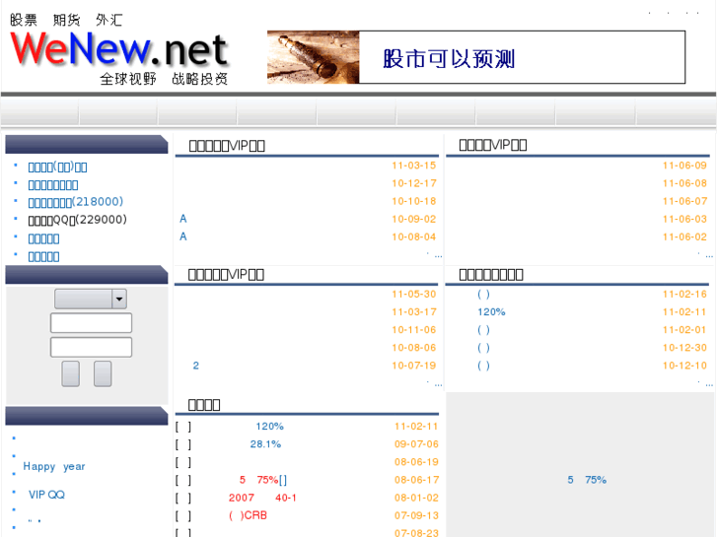Click the date 07-09-13
Viewport: 717px width, 537px height.
pyautogui.click(x=416, y=515)
